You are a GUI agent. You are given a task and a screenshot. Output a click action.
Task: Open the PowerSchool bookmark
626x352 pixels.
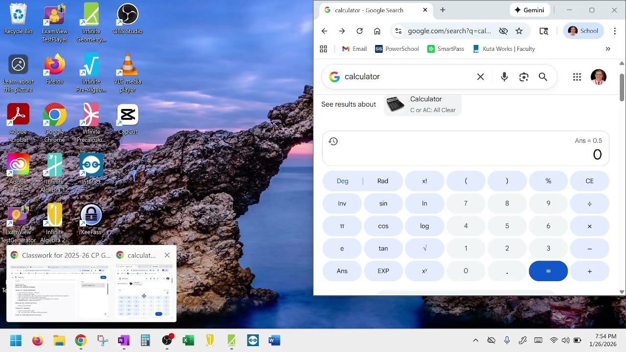(x=397, y=49)
